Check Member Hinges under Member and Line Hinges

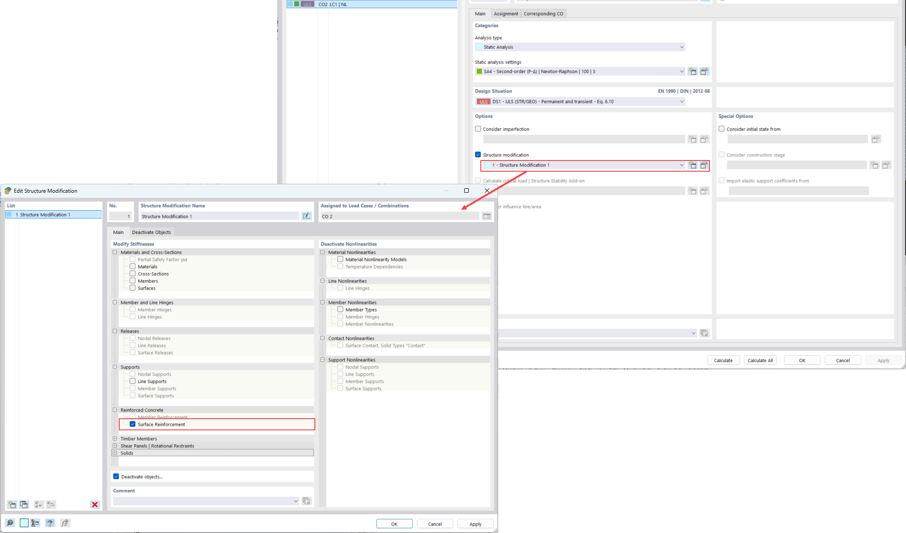(x=132, y=309)
